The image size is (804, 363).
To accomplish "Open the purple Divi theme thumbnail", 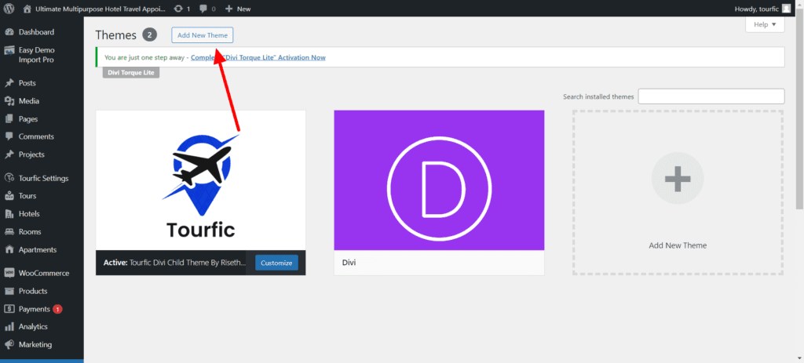I will [439, 180].
